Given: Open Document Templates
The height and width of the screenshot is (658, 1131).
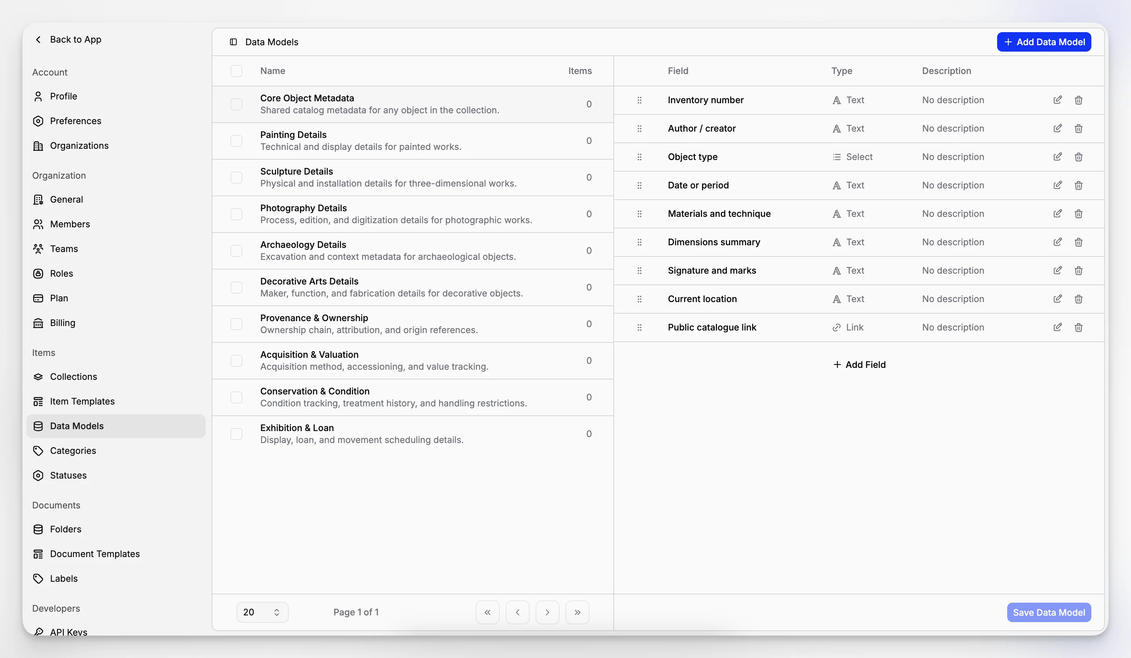Looking at the screenshot, I should (x=116, y=553).
